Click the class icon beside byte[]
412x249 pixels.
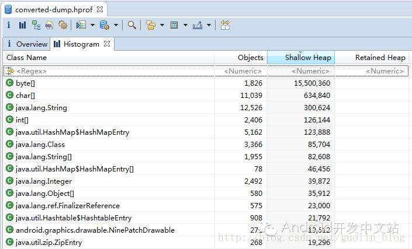tap(10, 83)
